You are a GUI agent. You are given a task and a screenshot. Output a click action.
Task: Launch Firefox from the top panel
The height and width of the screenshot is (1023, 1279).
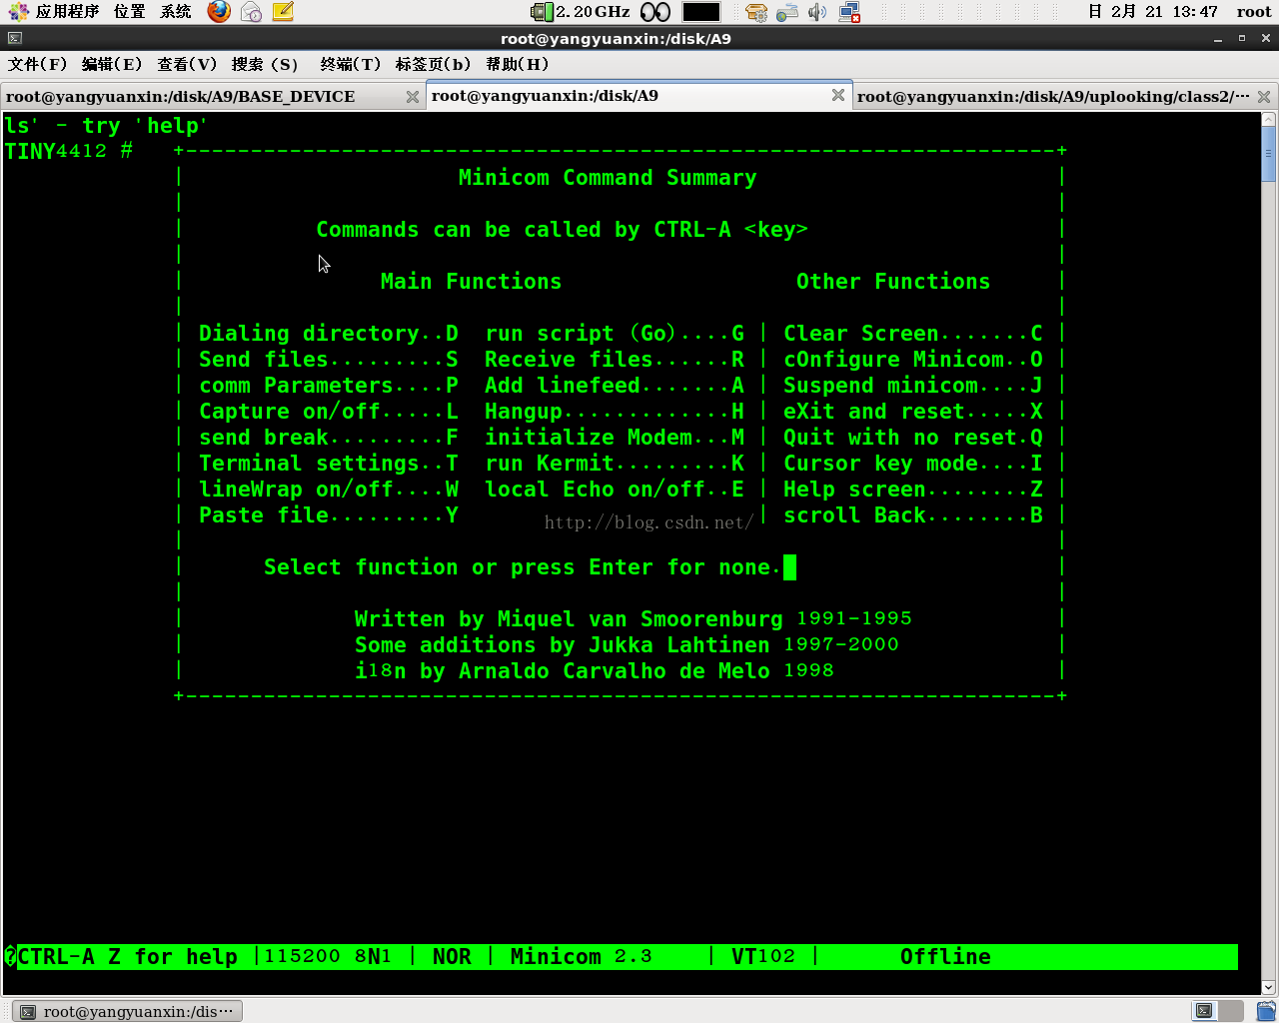coord(219,12)
